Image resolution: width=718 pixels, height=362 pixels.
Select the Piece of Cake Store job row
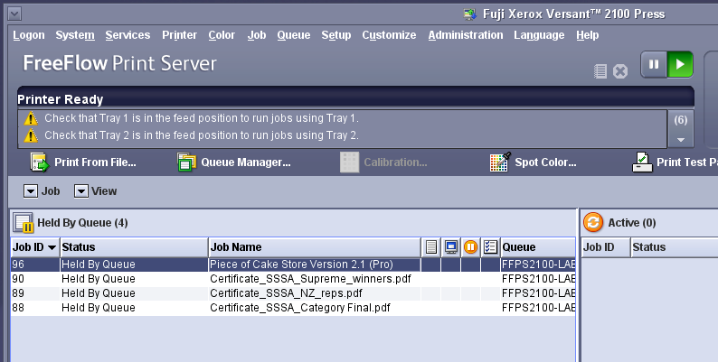[x=302, y=265]
